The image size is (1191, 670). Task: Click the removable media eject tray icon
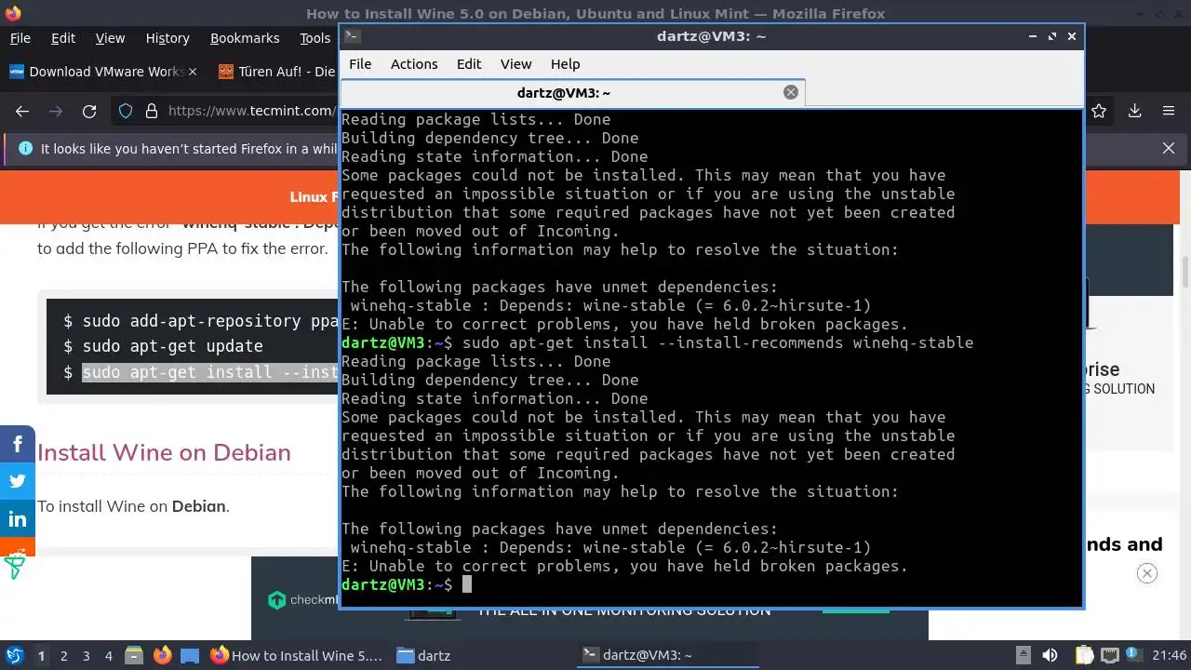coord(1023,655)
